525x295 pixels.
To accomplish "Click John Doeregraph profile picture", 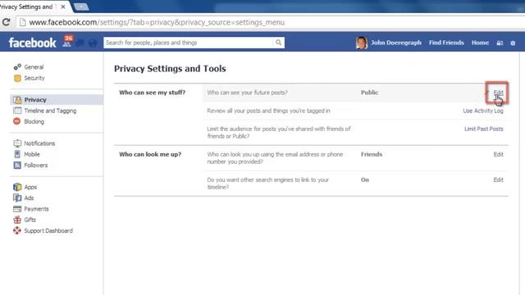I will 361,43.
